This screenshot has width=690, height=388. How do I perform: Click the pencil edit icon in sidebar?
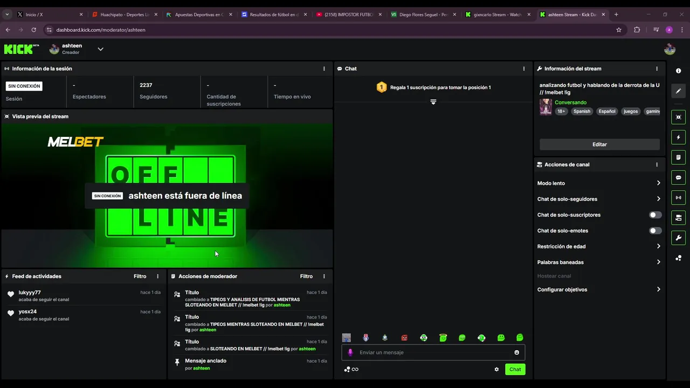pos(678,91)
